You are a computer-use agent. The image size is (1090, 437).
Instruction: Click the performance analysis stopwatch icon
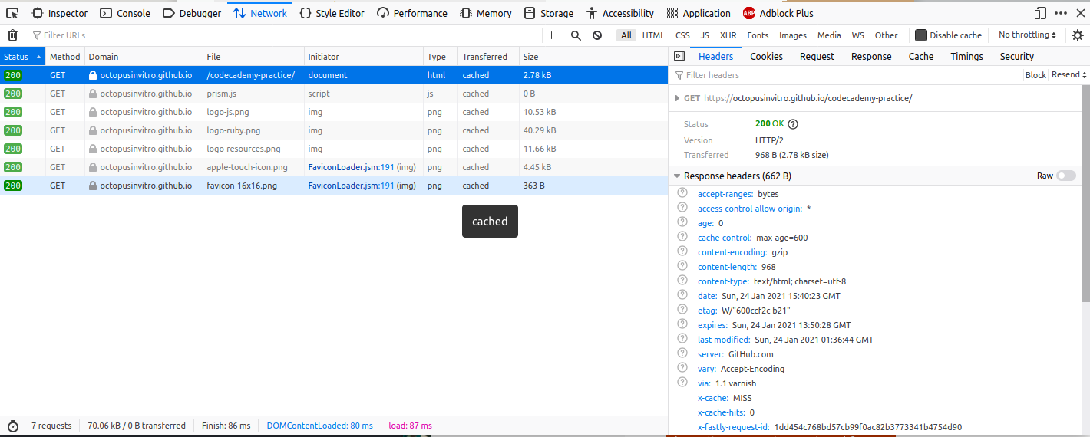[x=13, y=426]
